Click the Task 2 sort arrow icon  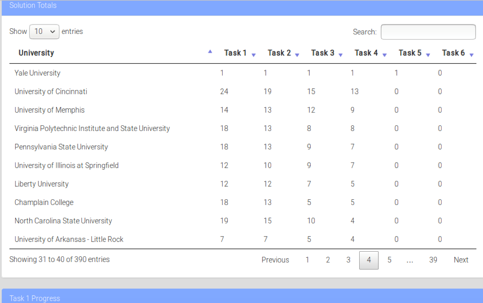(x=297, y=55)
